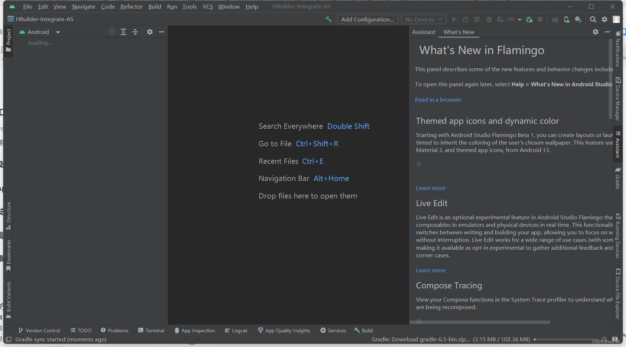Open Device Manager from the main toolbar icon

point(567,19)
